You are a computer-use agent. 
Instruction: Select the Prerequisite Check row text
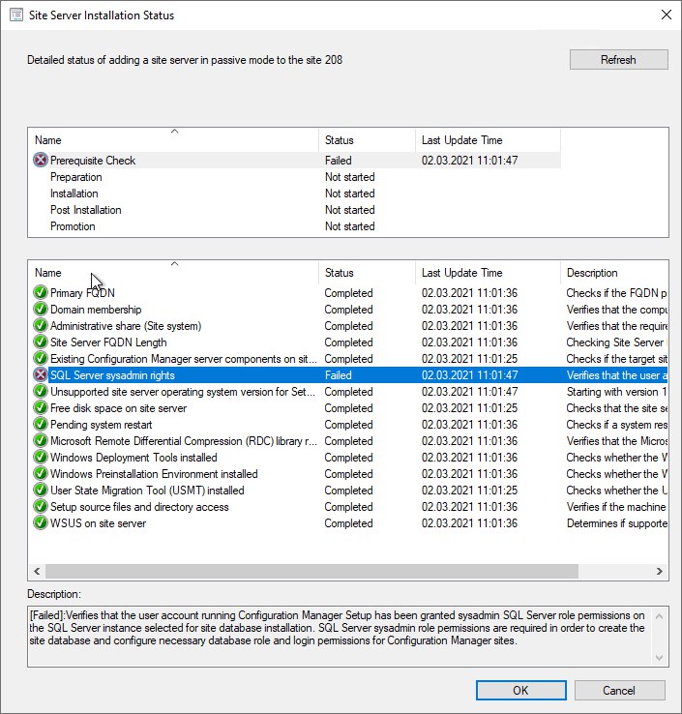(93, 161)
